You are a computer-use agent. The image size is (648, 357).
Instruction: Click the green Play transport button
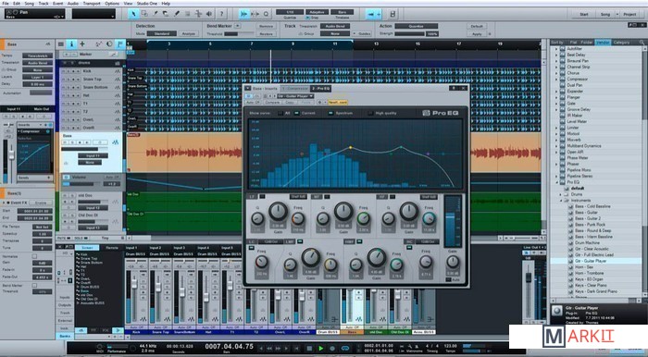pyautogui.click(x=320, y=349)
